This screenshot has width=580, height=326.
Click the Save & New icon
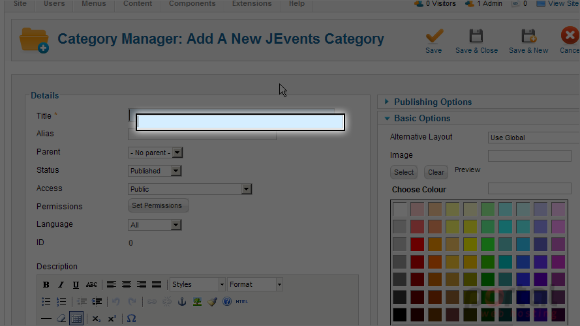pos(528,40)
